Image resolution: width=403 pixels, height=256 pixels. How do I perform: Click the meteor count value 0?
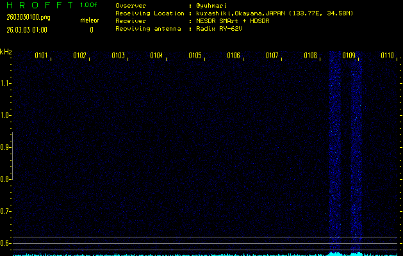(x=92, y=30)
